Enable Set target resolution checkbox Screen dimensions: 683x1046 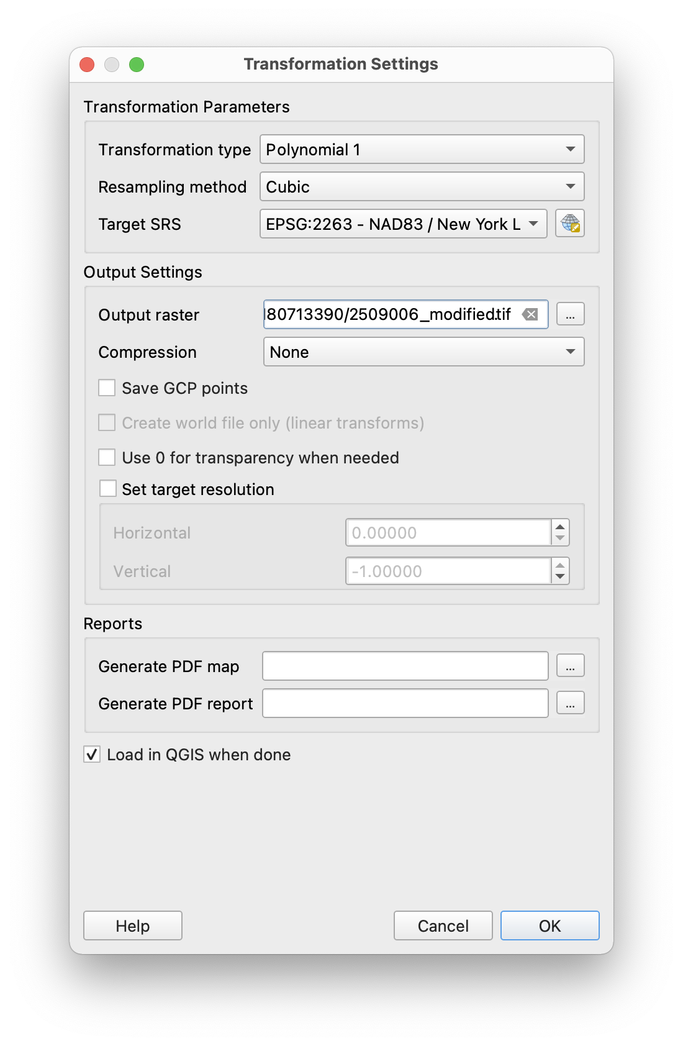(x=108, y=489)
